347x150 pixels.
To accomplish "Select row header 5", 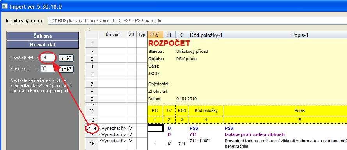I will (x=92, y=74).
